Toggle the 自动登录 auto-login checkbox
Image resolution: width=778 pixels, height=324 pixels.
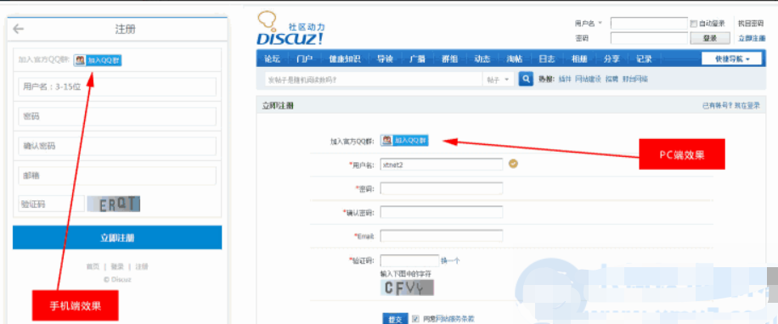[693, 23]
